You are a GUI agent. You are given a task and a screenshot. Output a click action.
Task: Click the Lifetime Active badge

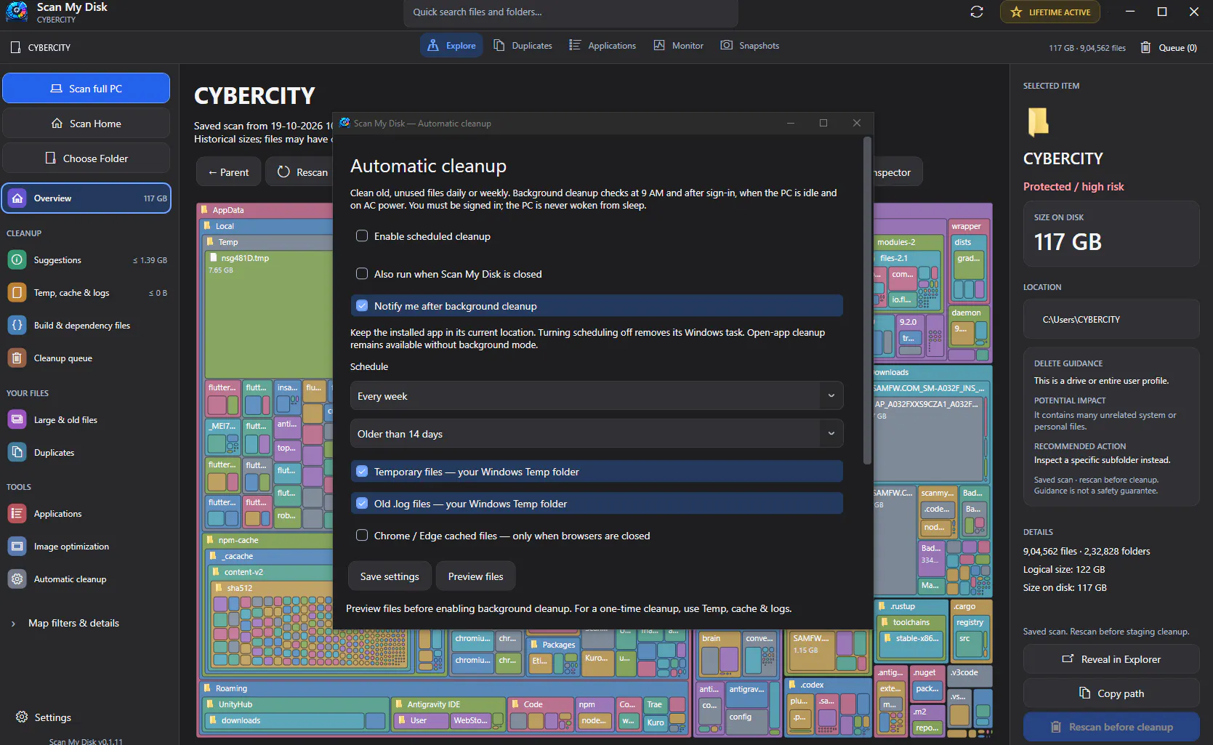click(x=1050, y=12)
